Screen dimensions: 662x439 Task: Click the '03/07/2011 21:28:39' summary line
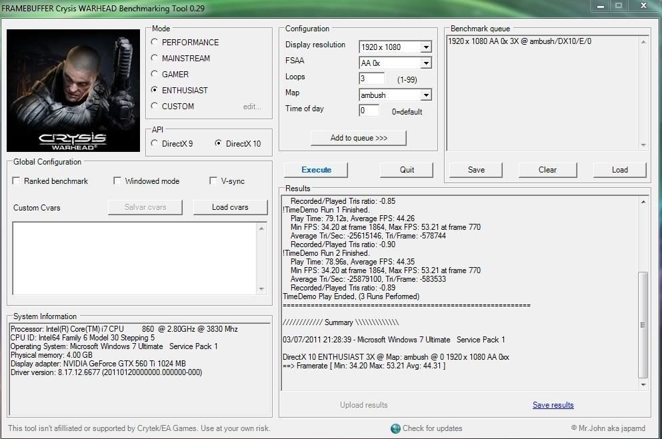pyautogui.click(x=393, y=340)
